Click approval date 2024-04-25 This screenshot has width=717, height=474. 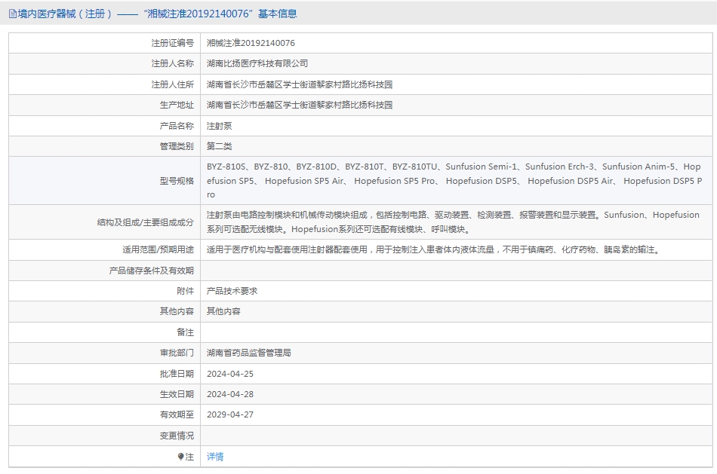pos(230,374)
